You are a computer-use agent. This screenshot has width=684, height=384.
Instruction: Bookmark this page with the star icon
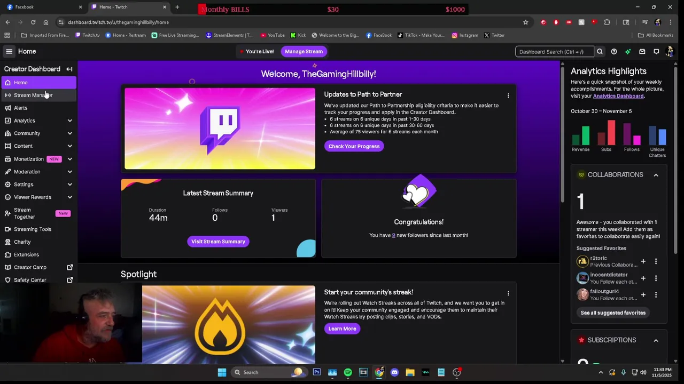point(526,22)
